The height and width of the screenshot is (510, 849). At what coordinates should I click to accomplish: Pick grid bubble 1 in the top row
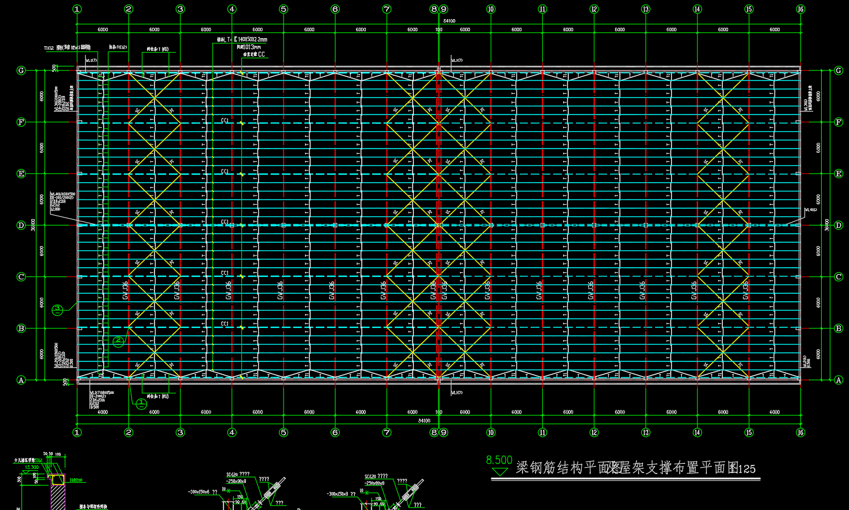click(77, 9)
